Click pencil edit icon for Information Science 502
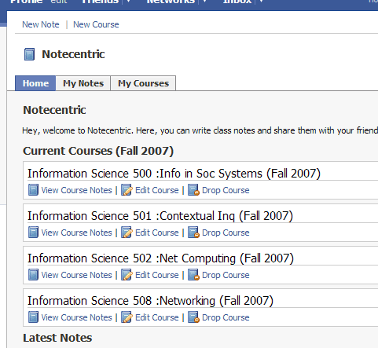378x348 pixels. point(127,275)
